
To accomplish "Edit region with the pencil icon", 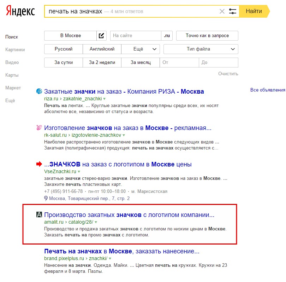I will click(x=101, y=36).
